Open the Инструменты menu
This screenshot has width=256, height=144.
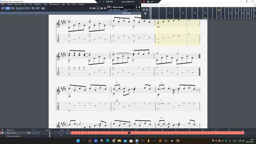click(x=54, y=4)
